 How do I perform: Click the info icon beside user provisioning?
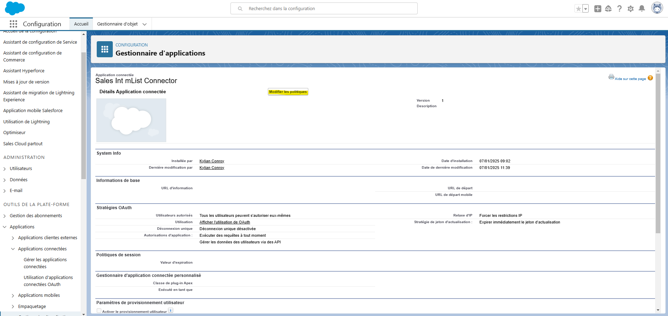(170, 310)
